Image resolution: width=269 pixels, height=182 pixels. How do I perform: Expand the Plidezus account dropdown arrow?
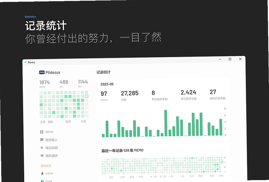pyautogui.click(x=63, y=72)
